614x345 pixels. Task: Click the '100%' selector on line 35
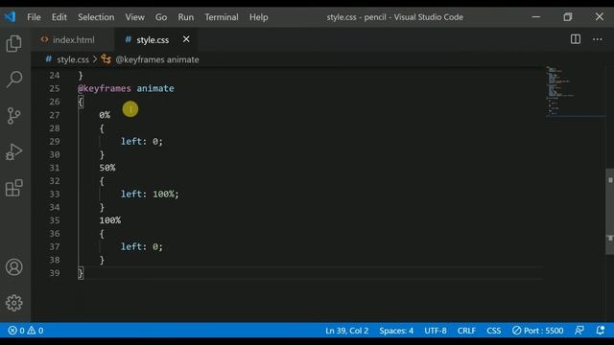click(x=110, y=220)
